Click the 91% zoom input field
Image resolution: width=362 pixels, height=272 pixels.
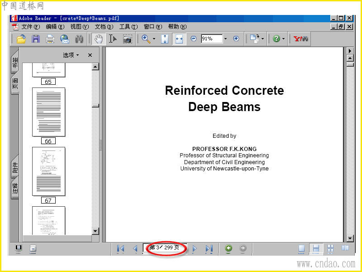click(x=211, y=39)
